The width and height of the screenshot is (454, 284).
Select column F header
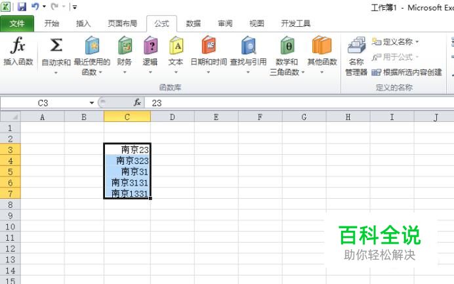tap(260, 117)
